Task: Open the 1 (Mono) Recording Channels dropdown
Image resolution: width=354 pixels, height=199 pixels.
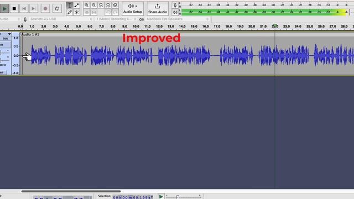Action: [116, 19]
